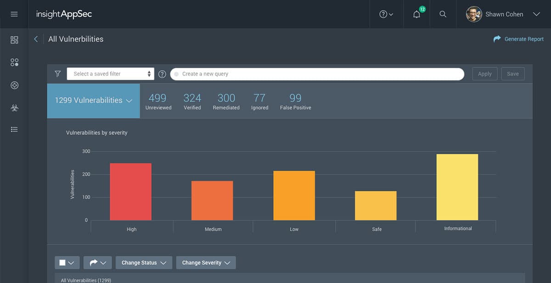Open the notifications bell with 12 alerts

[x=416, y=14]
